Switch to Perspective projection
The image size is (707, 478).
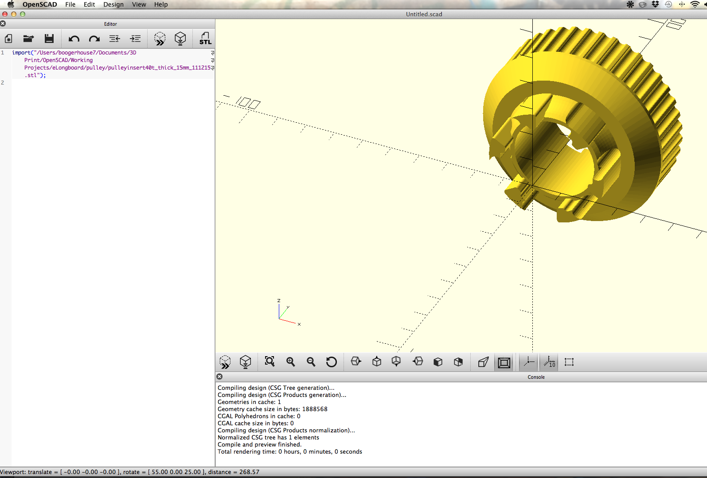[x=483, y=362]
